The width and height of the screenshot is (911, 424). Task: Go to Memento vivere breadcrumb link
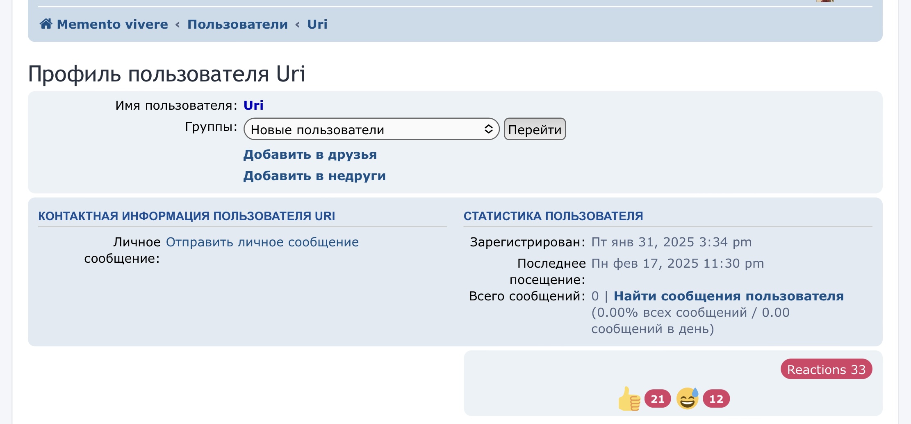coord(112,24)
